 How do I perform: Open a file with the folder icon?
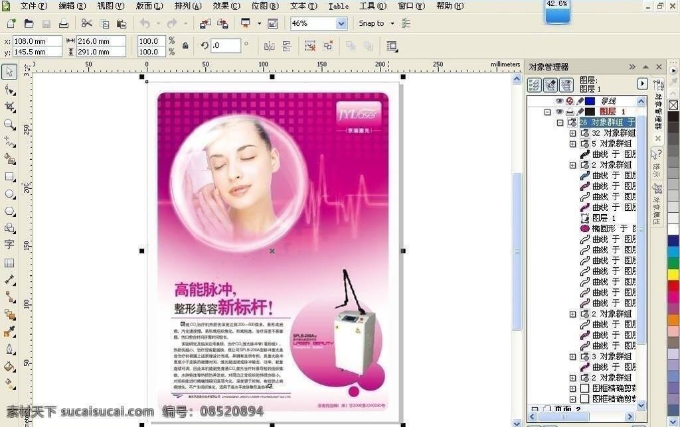pos(29,23)
